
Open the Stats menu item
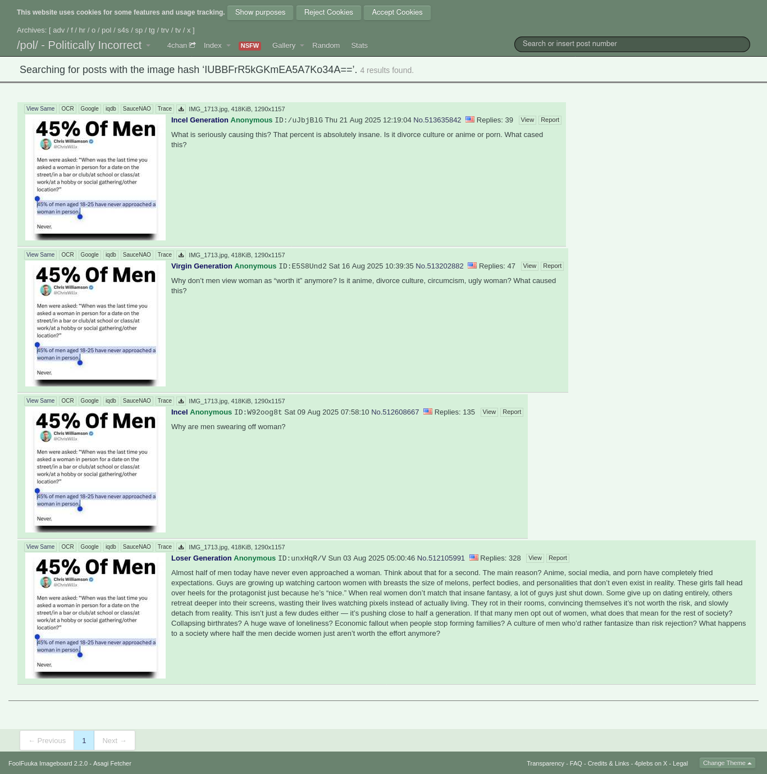click(359, 45)
